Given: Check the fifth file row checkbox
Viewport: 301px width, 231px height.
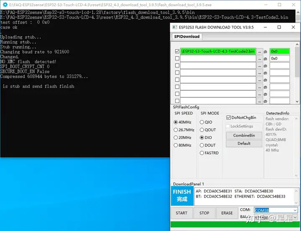Looking at the screenshot, I should (x=177, y=80).
